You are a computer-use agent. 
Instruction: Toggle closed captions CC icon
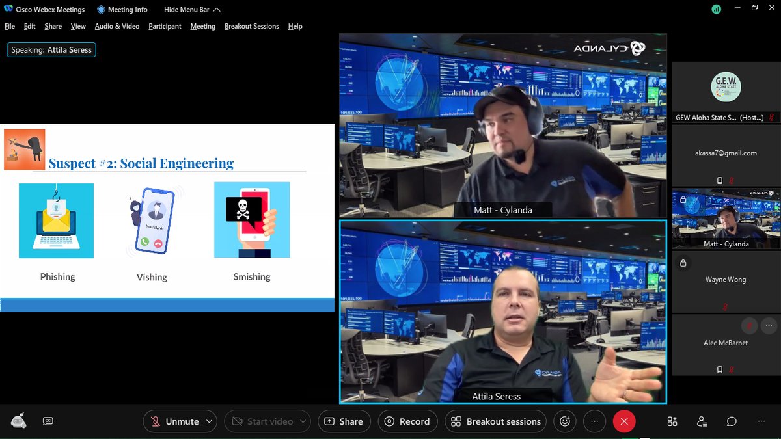pos(48,421)
